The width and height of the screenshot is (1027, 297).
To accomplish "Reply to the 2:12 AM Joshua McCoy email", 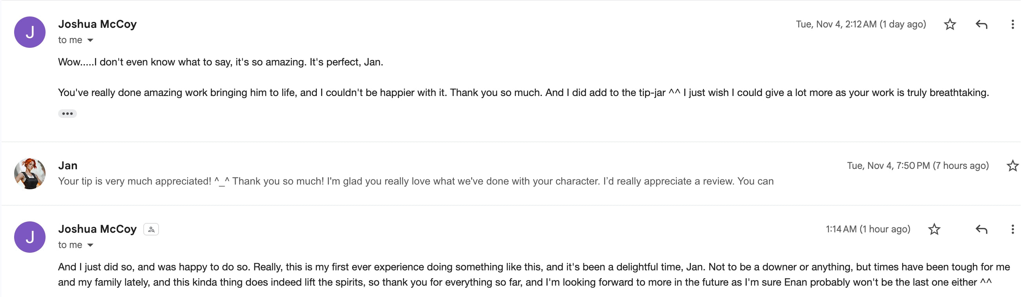I will [981, 25].
